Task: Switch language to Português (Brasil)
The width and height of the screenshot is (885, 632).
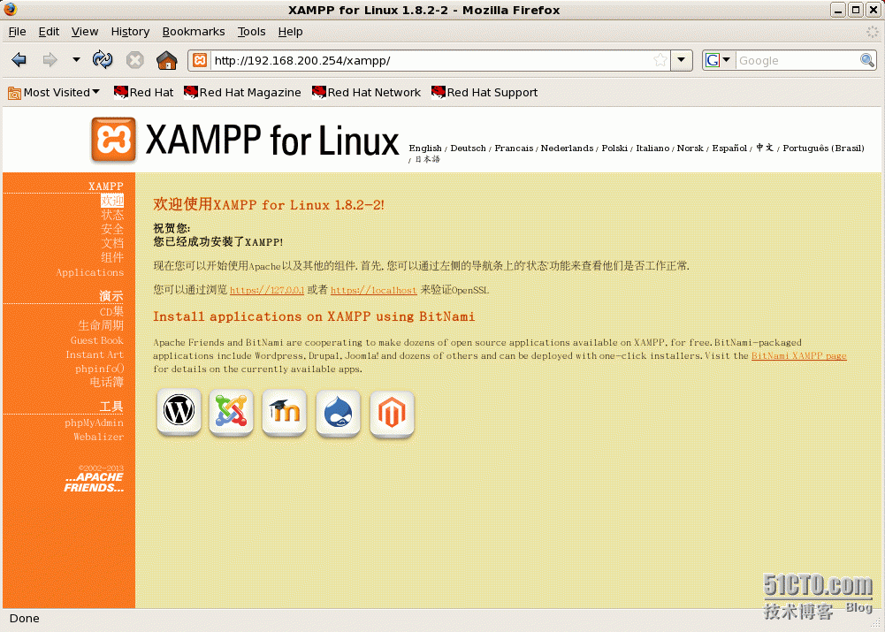Action: pos(823,148)
